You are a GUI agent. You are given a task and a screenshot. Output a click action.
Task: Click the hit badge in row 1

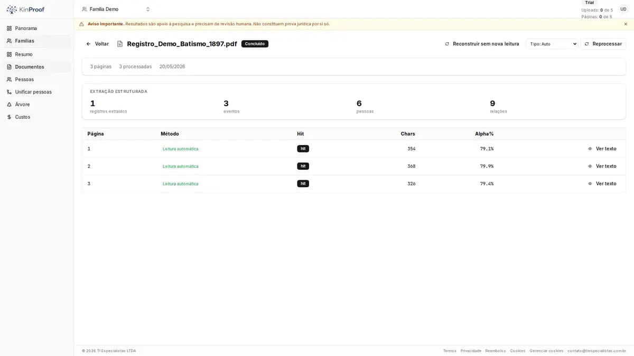[303, 149]
